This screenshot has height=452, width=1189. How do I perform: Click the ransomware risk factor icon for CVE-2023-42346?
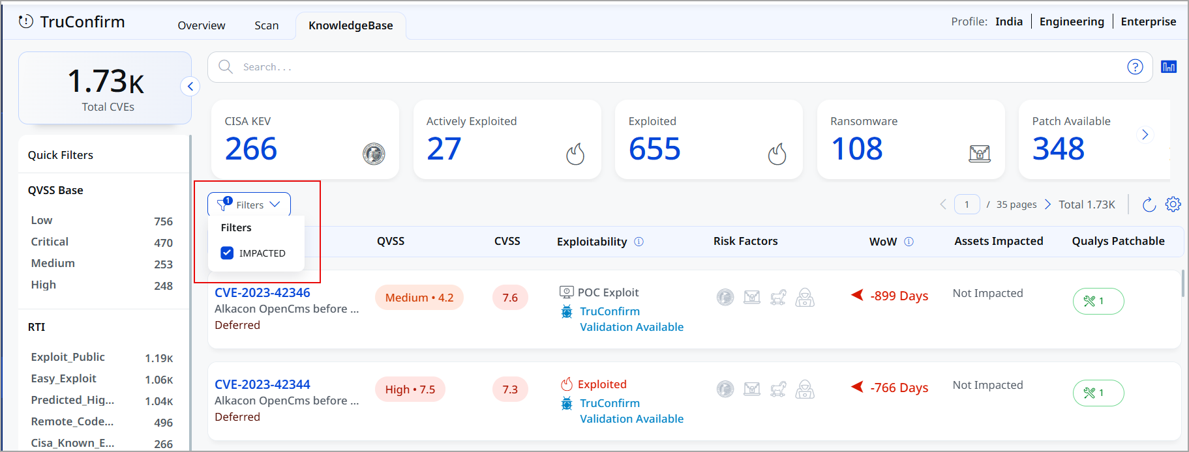(x=752, y=298)
